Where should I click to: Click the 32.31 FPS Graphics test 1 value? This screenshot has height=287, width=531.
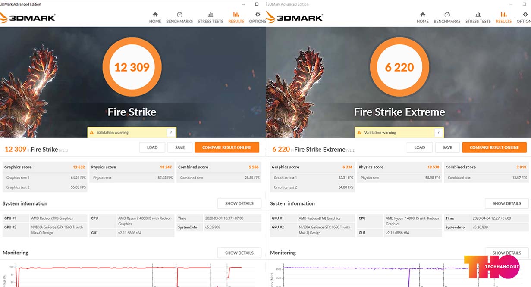pyautogui.click(x=345, y=178)
